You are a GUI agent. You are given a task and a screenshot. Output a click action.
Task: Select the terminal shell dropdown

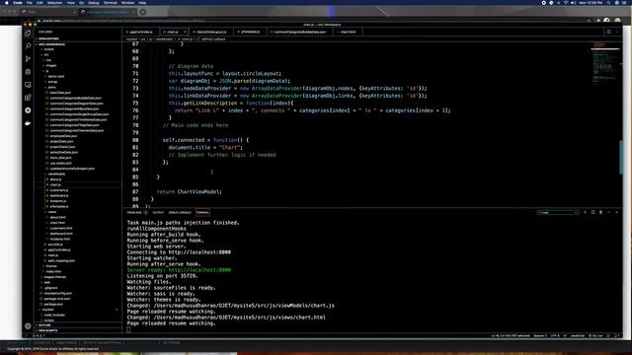tap(558, 212)
